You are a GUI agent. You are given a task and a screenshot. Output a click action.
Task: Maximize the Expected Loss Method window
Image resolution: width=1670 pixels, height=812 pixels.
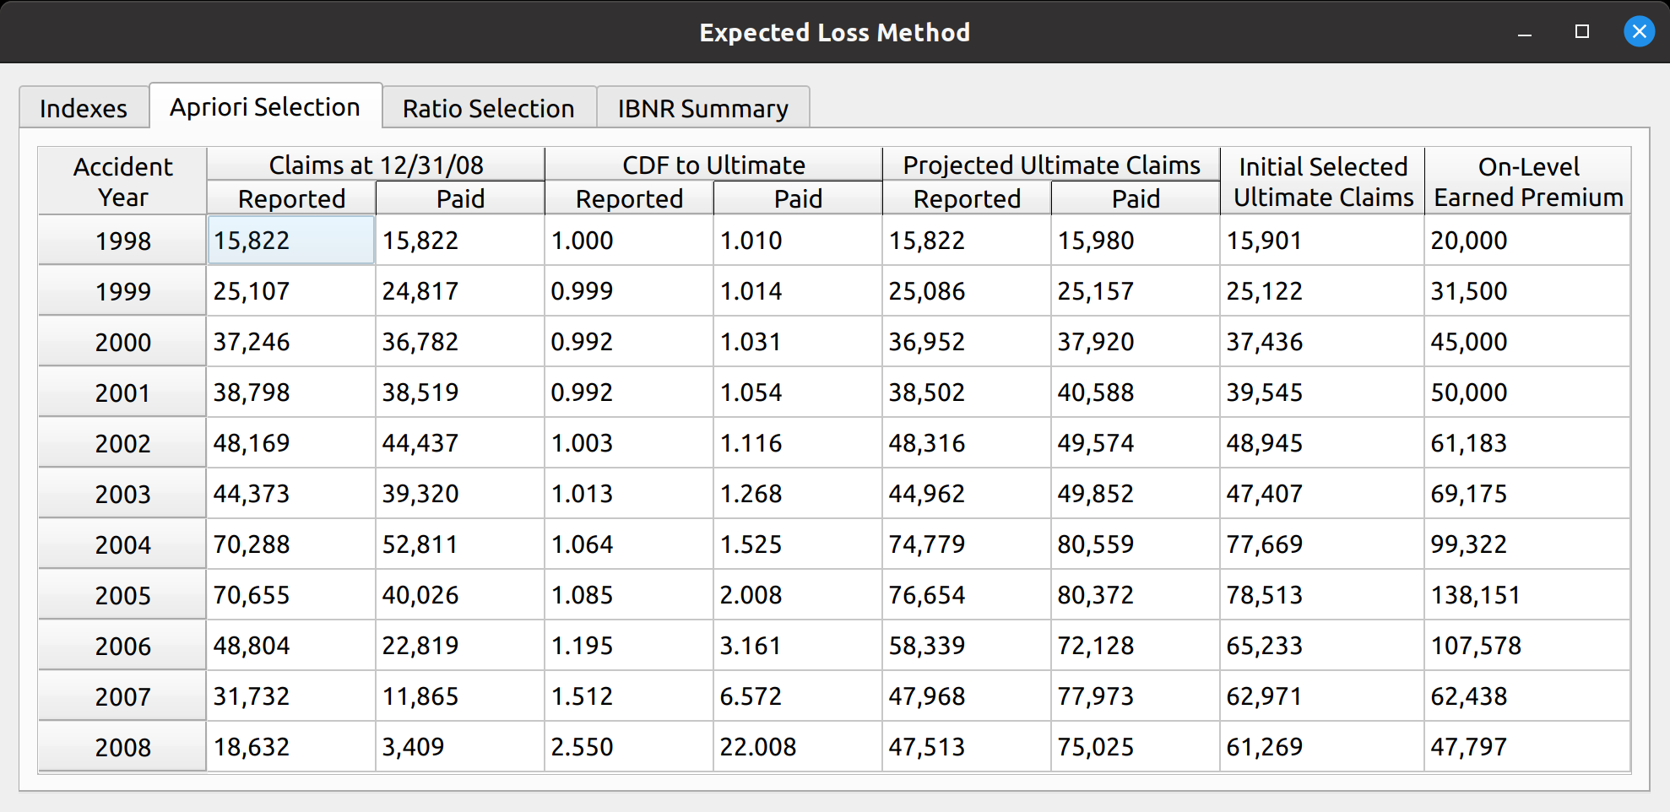click(x=1581, y=32)
